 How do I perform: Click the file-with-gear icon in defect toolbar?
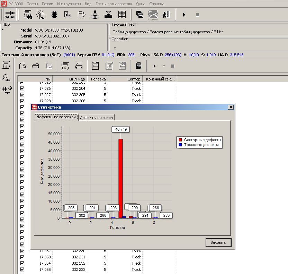[x=23, y=66]
